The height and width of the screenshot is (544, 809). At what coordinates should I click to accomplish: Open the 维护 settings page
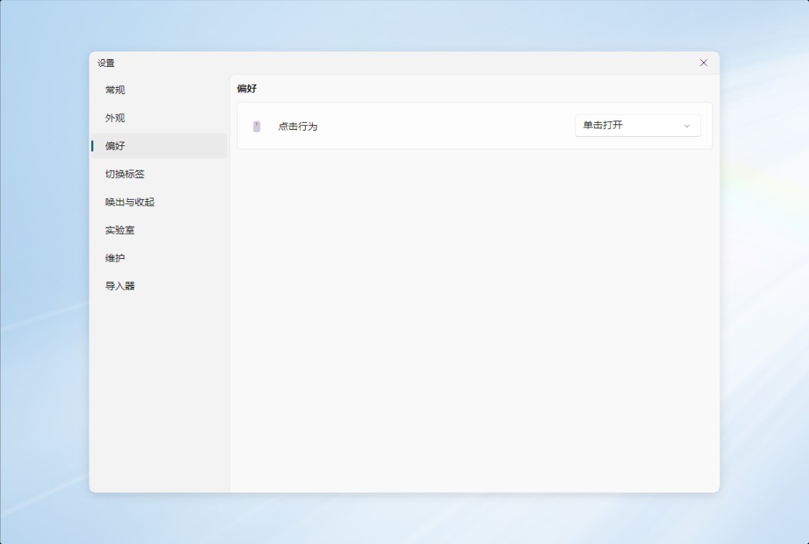point(159,258)
